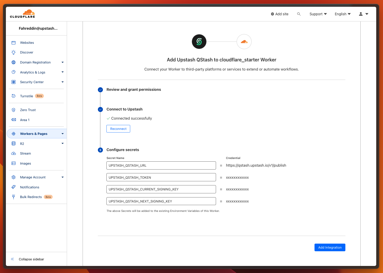The width and height of the screenshot is (383, 273).
Task: Click the UPSTASH_QSTASH_TOKEN secret name field
Action: pos(161,177)
